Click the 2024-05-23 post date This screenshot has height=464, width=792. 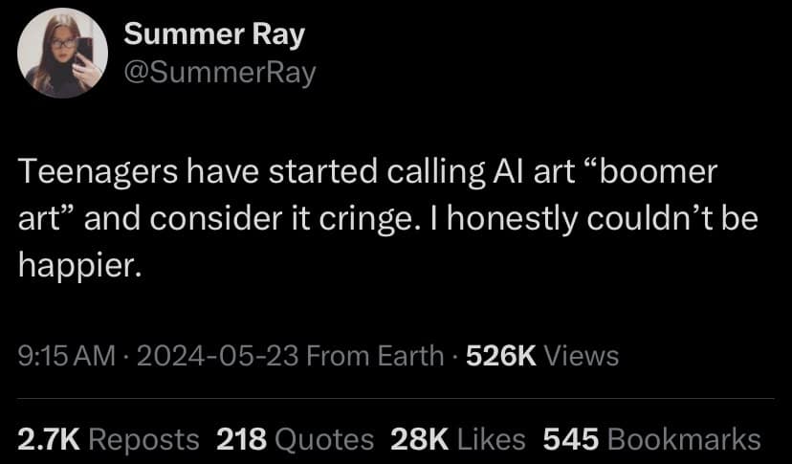coord(219,356)
